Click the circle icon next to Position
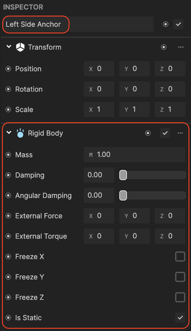Image resolution: width=191 pixels, height=331 pixels. click(x=8, y=69)
